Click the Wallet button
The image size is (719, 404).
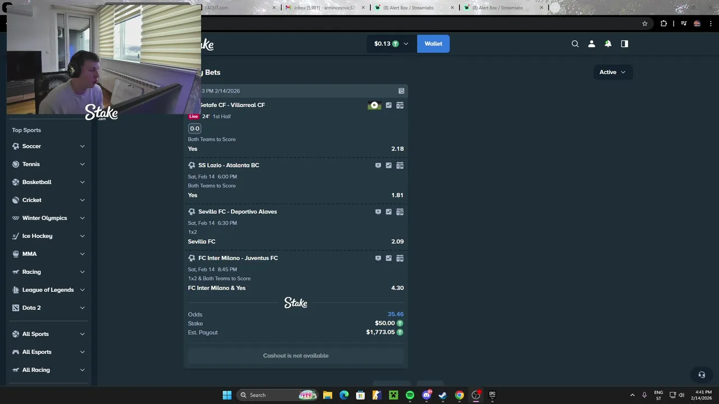coord(433,44)
